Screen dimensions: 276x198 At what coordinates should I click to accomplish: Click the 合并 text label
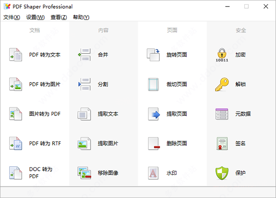[x=103, y=55]
